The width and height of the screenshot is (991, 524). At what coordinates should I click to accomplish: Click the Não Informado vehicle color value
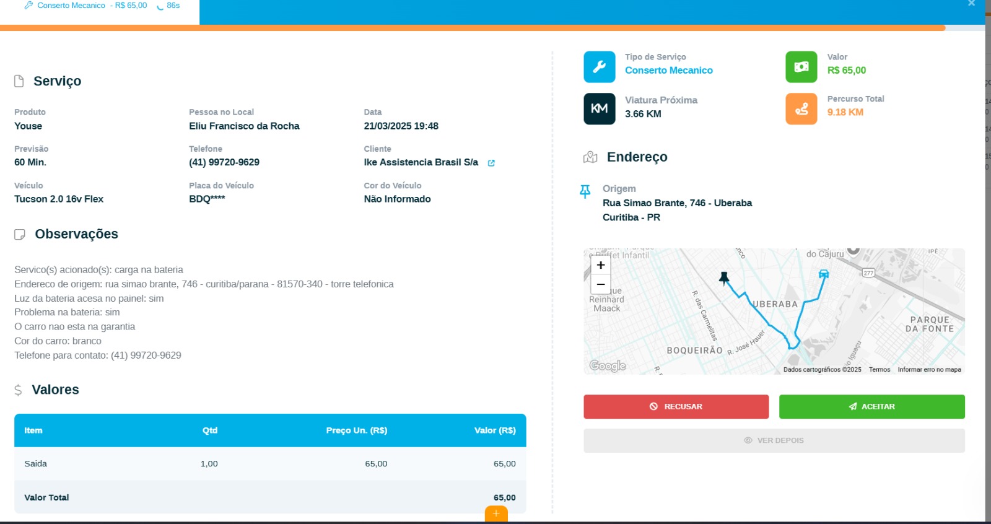point(398,199)
